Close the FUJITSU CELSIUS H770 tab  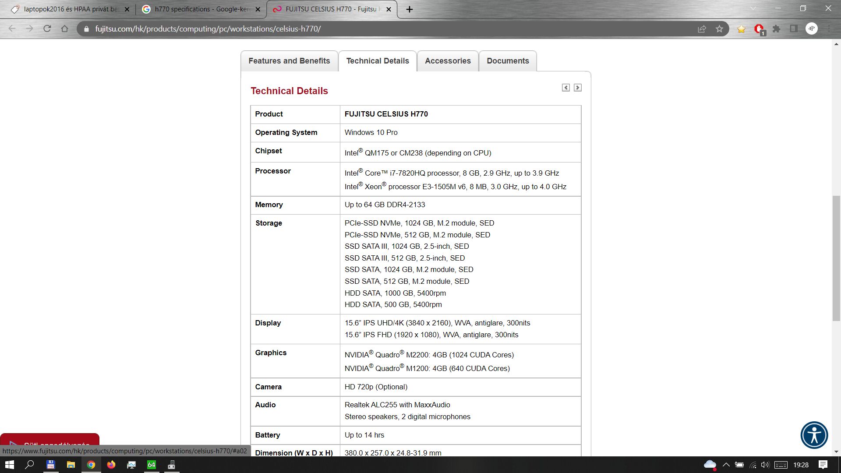(389, 9)
